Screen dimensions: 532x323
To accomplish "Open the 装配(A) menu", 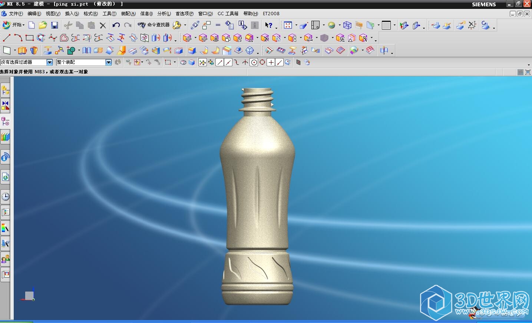I will [x=128, y=14].
